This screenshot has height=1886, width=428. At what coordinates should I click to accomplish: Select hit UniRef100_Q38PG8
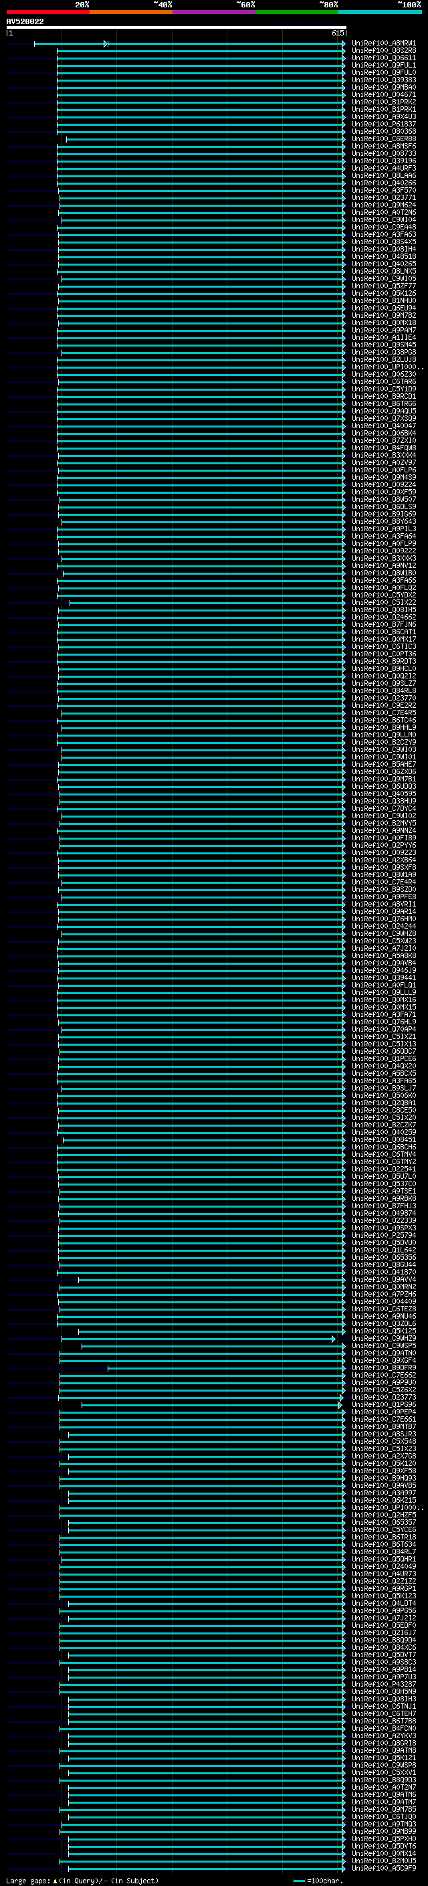[383, 353]
